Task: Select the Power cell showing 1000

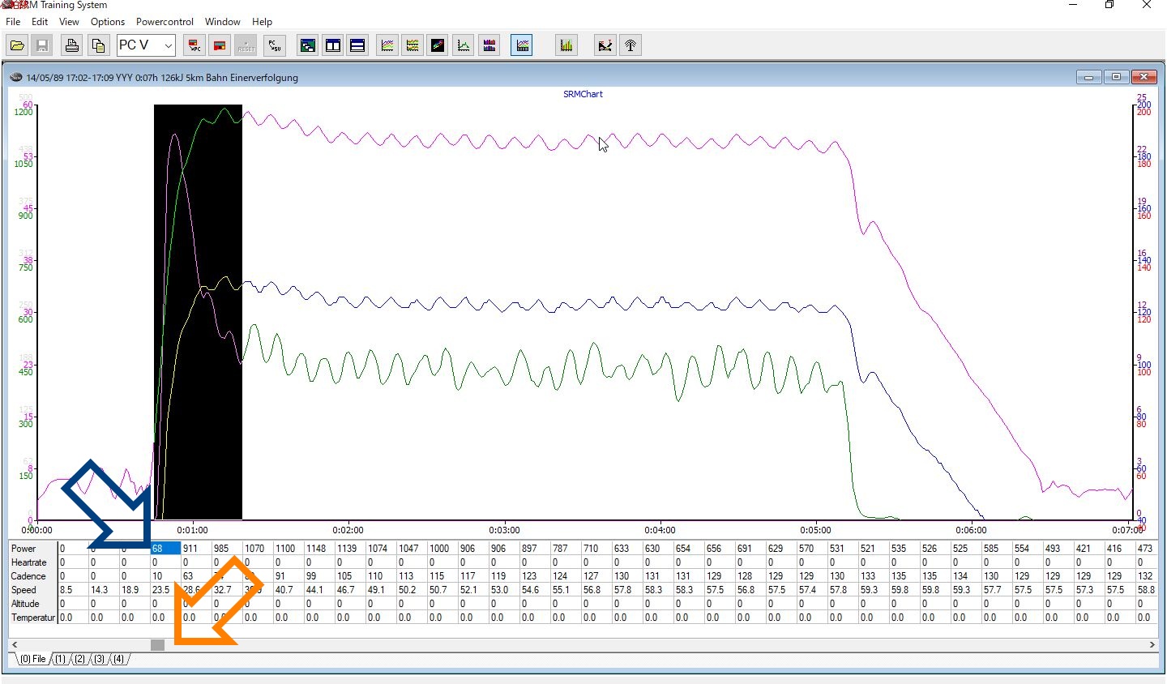Action: [x=442, y=549]
